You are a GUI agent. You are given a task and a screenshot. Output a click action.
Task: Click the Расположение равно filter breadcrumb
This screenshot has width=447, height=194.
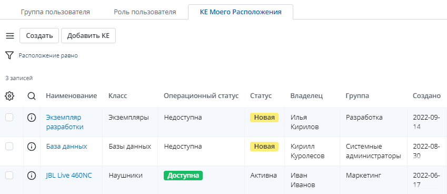pyautogui.click(x=48, y=56)
